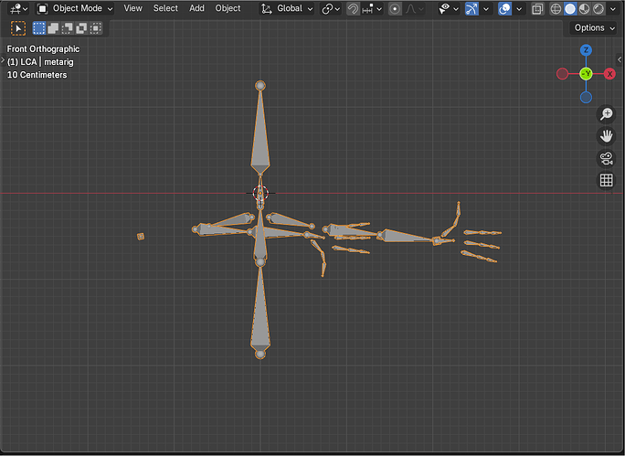Click the -Y axis on the navigation gizmo
625x456 pixels.
point(586,74)
